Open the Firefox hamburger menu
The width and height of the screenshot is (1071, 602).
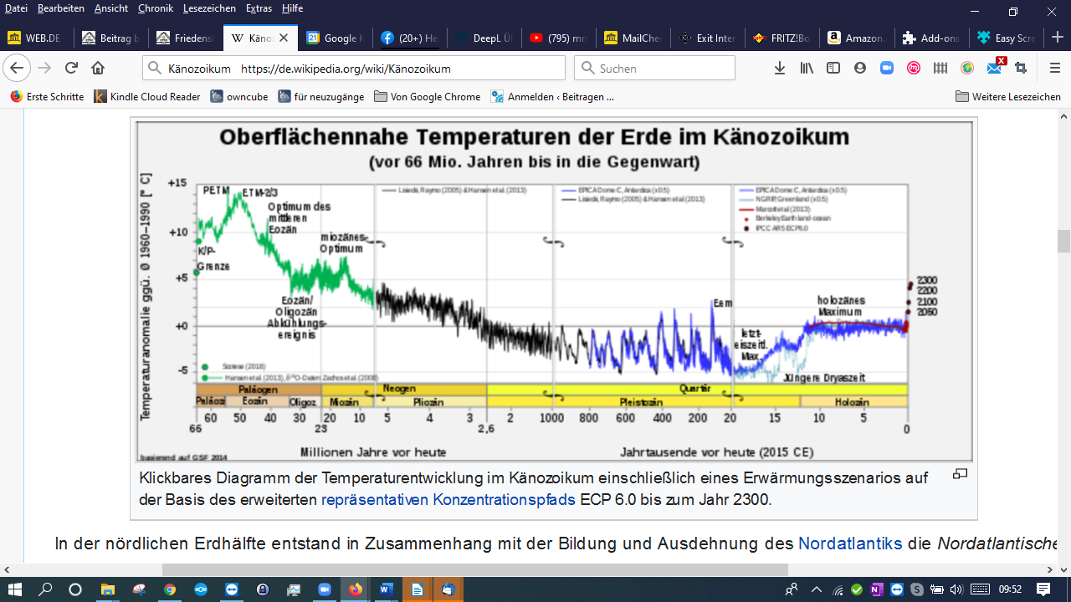point(1054,69)
